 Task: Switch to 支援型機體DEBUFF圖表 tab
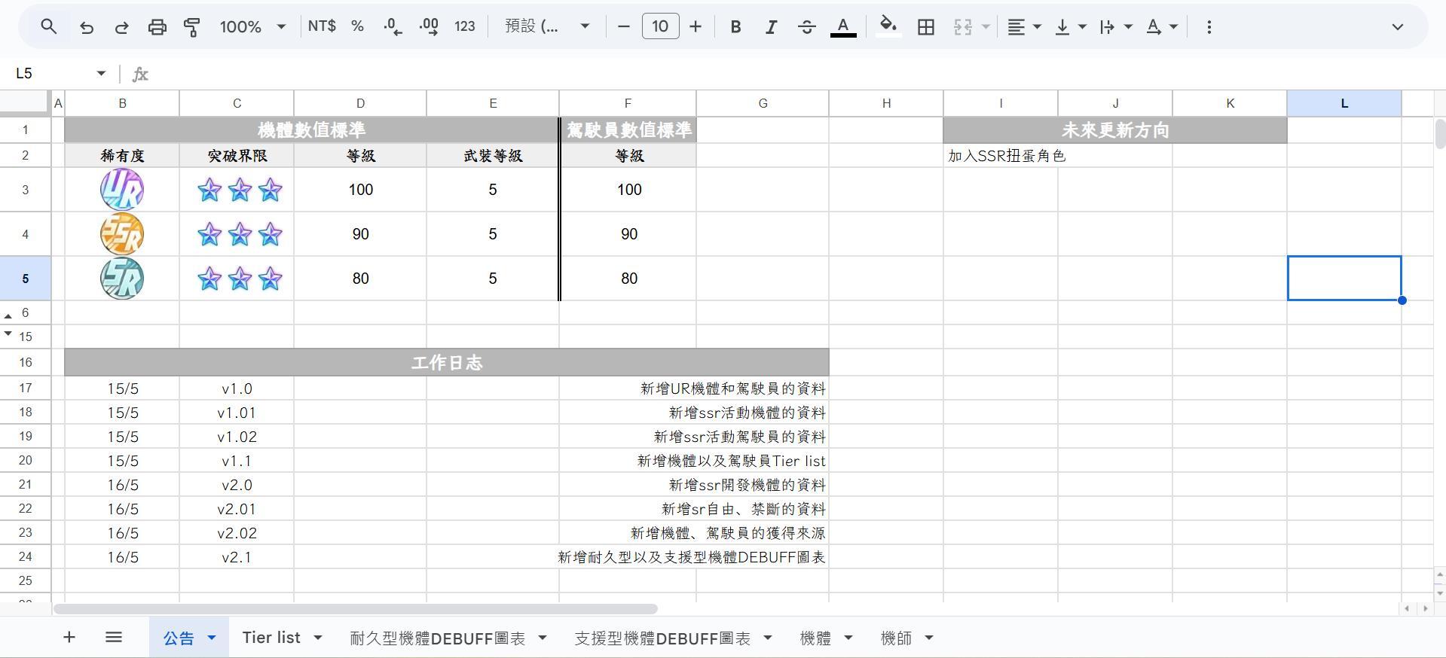(x=662, y=638)
